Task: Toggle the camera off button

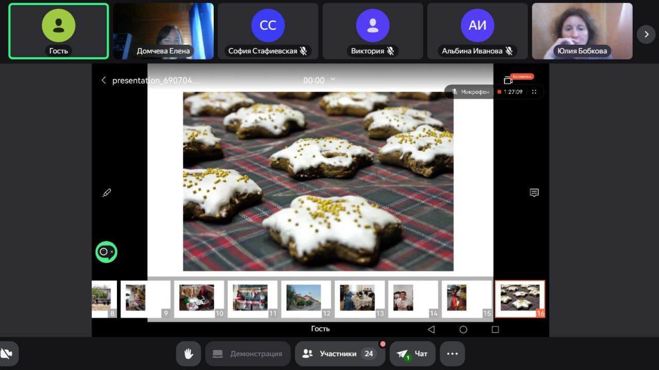Action: [x=7, y=354]
